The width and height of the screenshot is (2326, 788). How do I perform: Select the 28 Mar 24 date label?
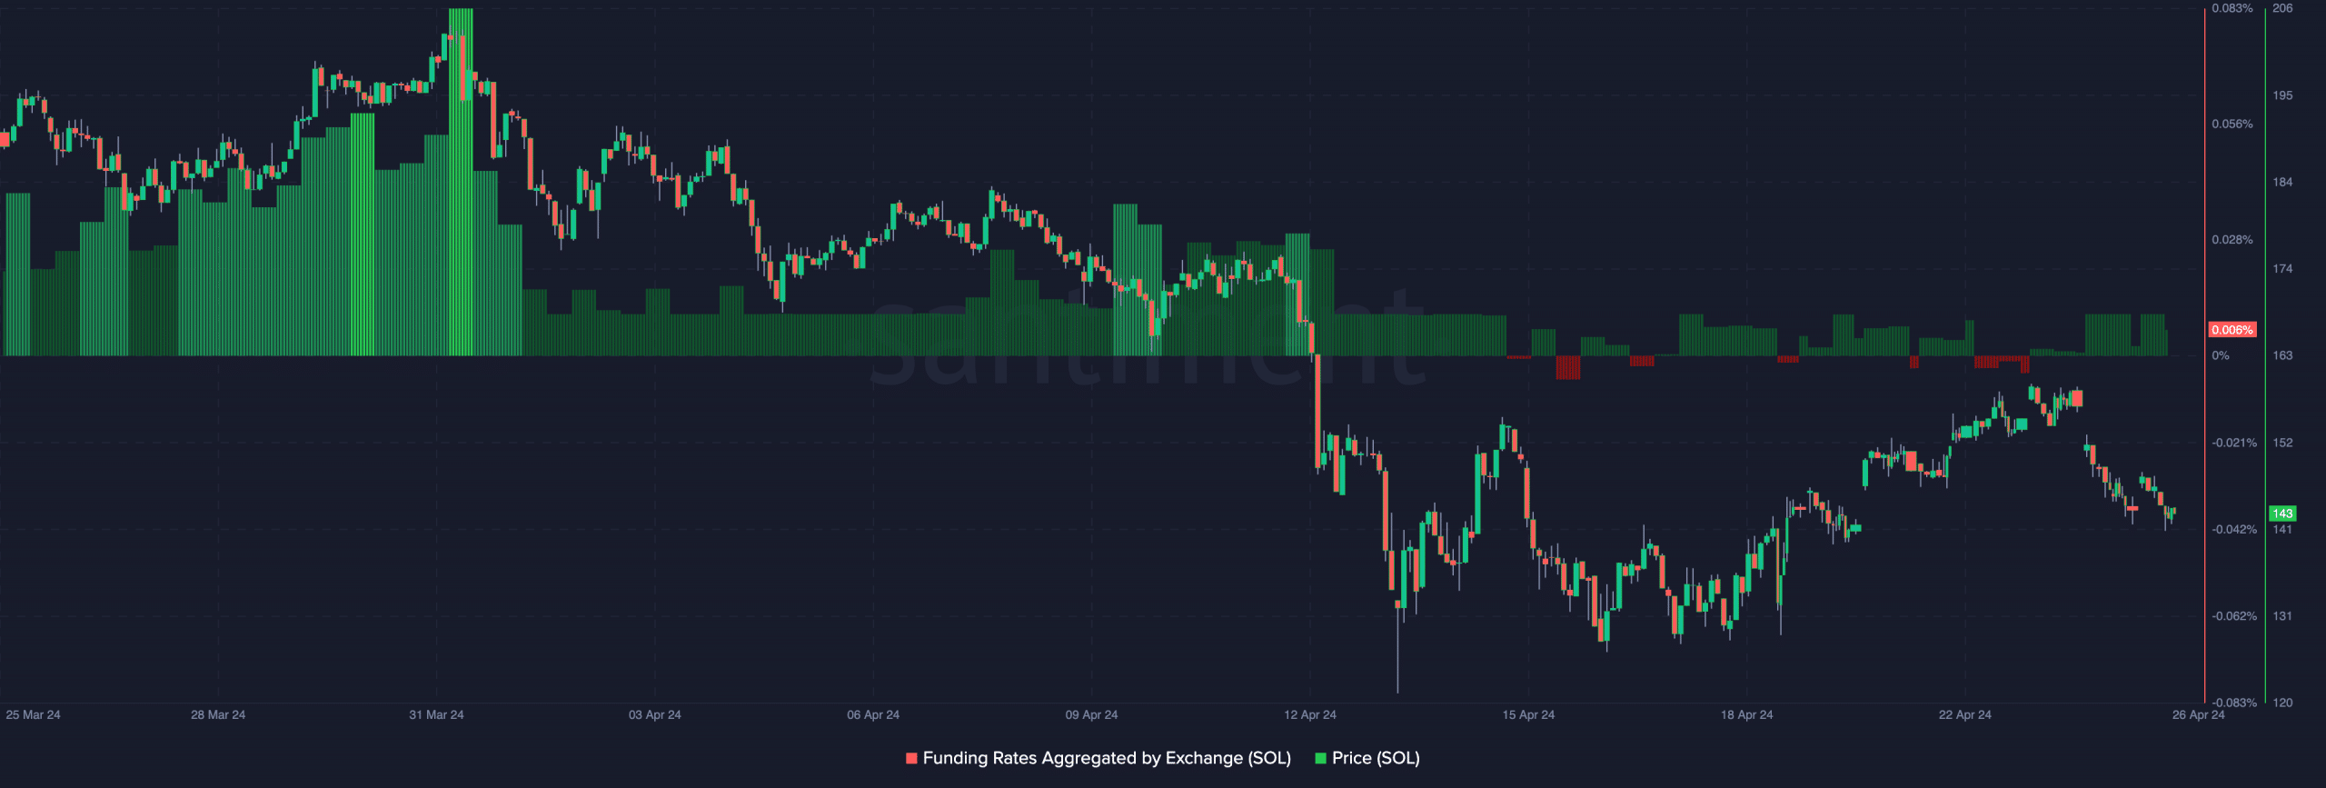[x=218, y=714]
